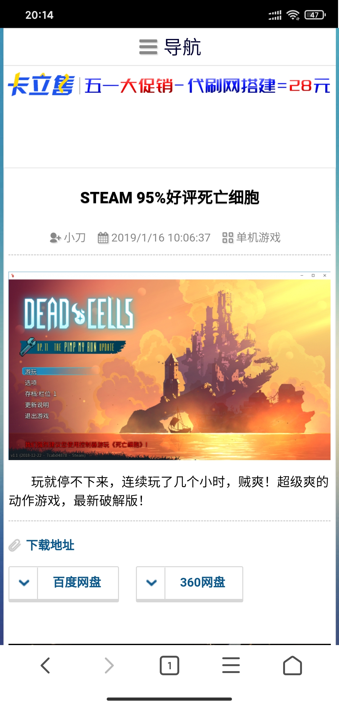
Task: Tap the browser forward arrow
Action: point(109,665)
